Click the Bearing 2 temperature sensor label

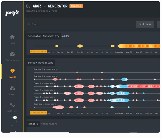[x=45, y=69]
